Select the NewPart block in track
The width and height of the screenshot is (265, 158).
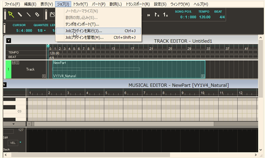click(129, 70)
